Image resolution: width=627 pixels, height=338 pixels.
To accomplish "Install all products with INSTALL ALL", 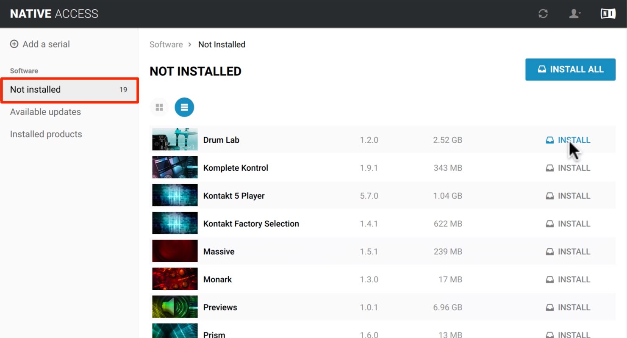I will (570, 69).
